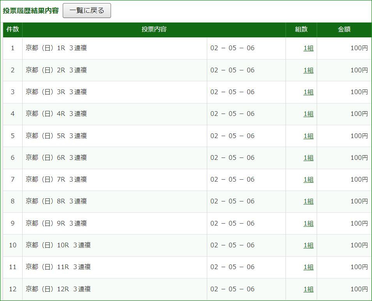Click the 投票内容 column header
Image resolution: width=372 pixels, height=301 pixels.
(154, 30)
